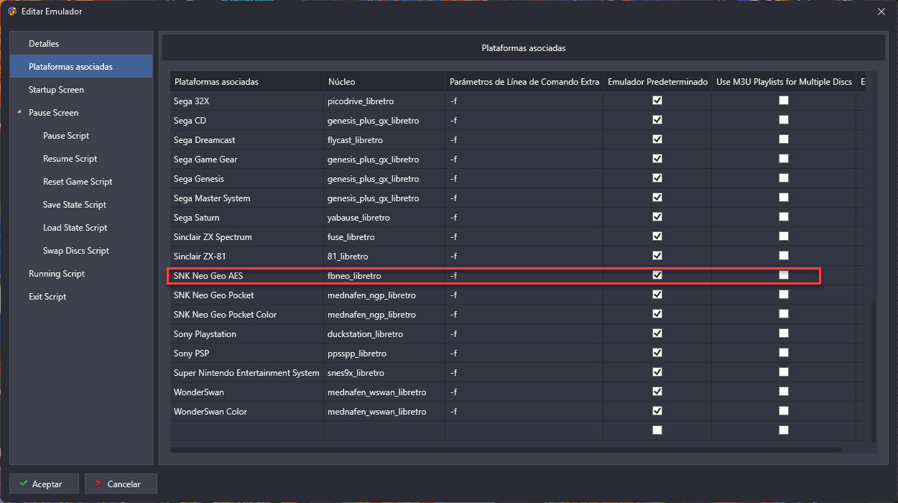
Task: Select the Sega Master System platform cell
Action: (x=246, y=198)
